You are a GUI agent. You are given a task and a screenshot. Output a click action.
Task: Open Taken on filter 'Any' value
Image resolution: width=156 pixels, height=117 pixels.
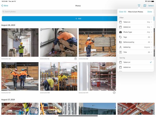(x=148, y=22)
